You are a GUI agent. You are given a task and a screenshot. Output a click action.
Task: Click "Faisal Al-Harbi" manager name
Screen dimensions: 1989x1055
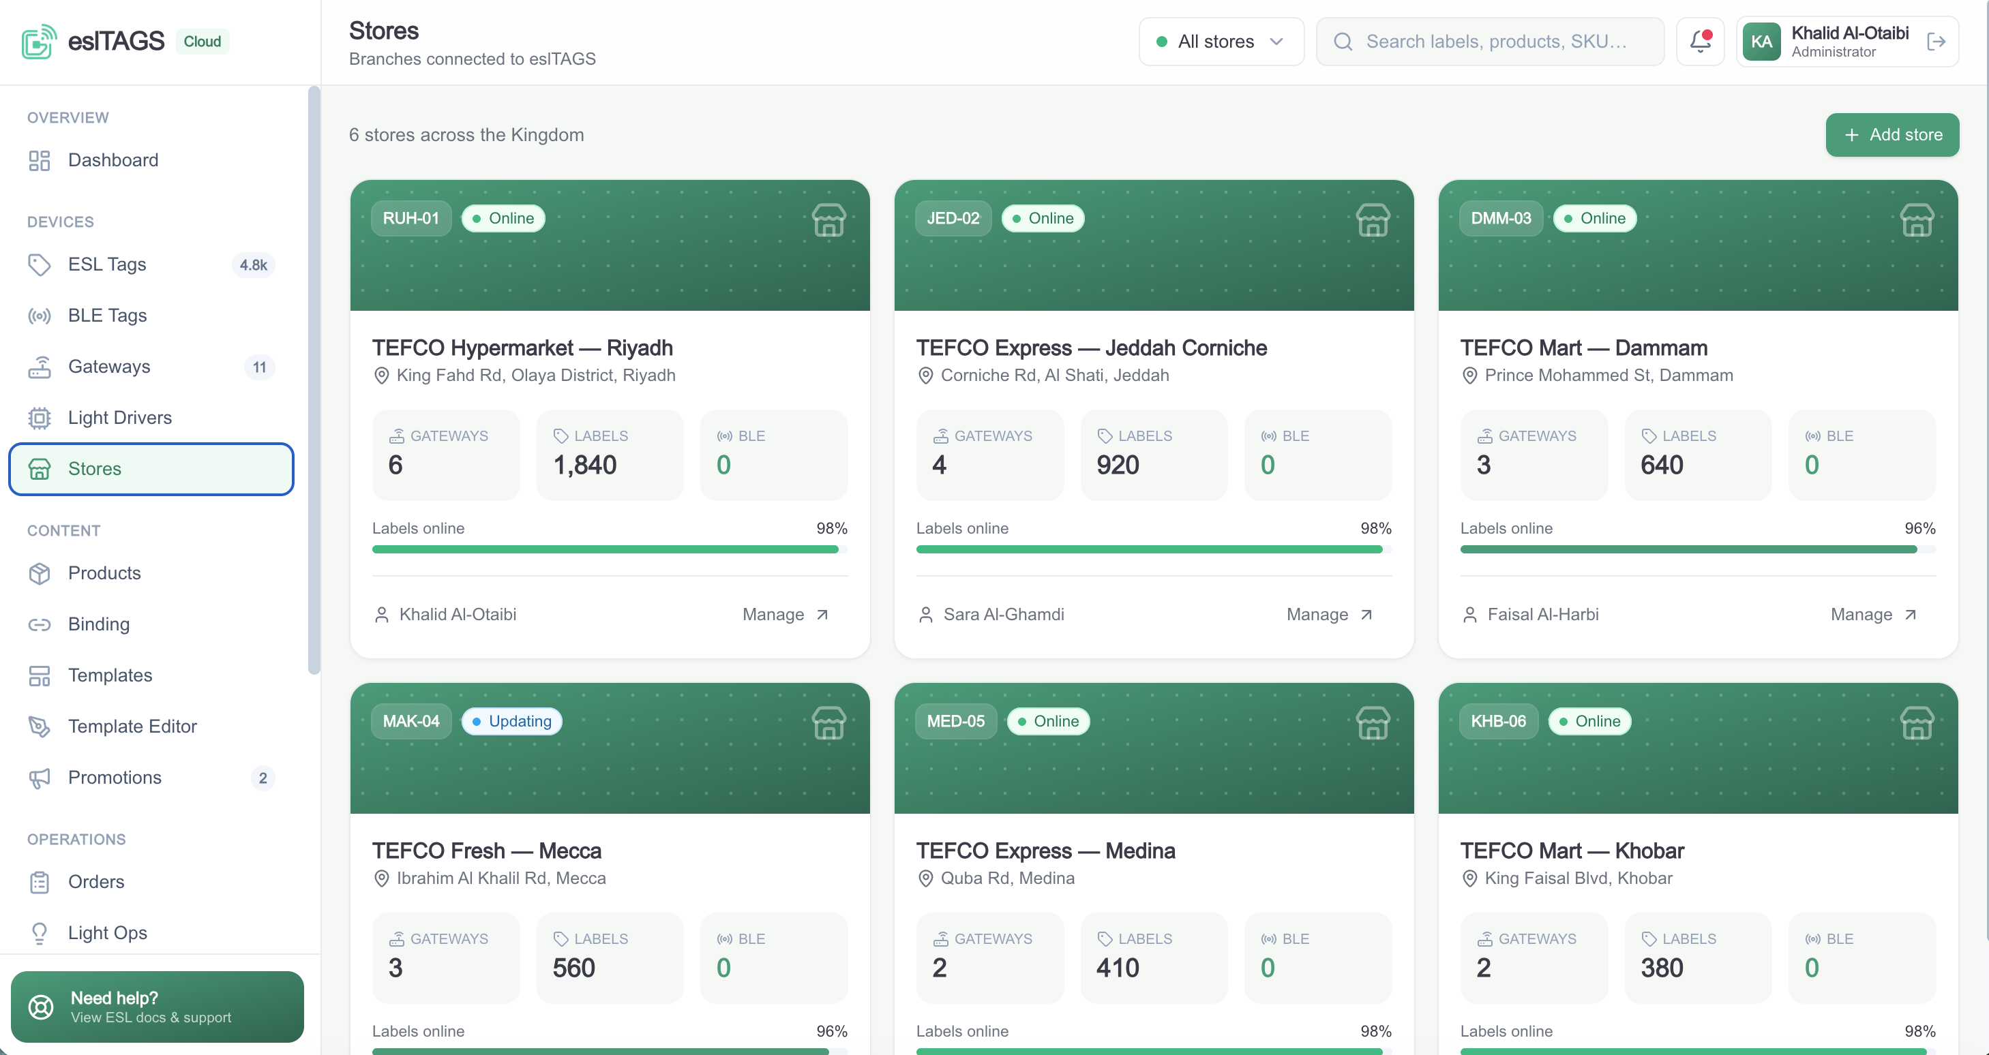1542,614
